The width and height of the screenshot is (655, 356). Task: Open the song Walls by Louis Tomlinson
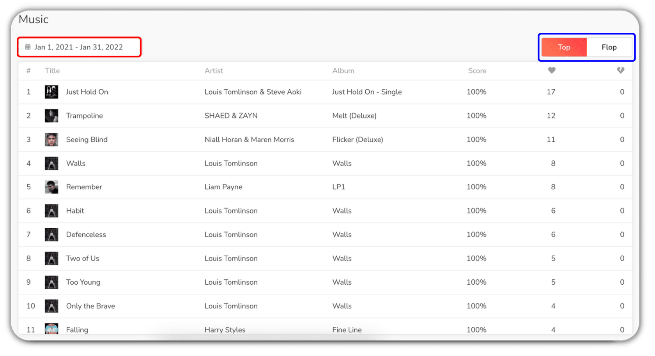76,163
